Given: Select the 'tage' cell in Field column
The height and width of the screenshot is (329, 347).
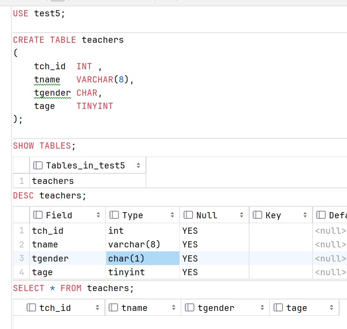Looking at the screenshot, I should [x=67, y=272].
